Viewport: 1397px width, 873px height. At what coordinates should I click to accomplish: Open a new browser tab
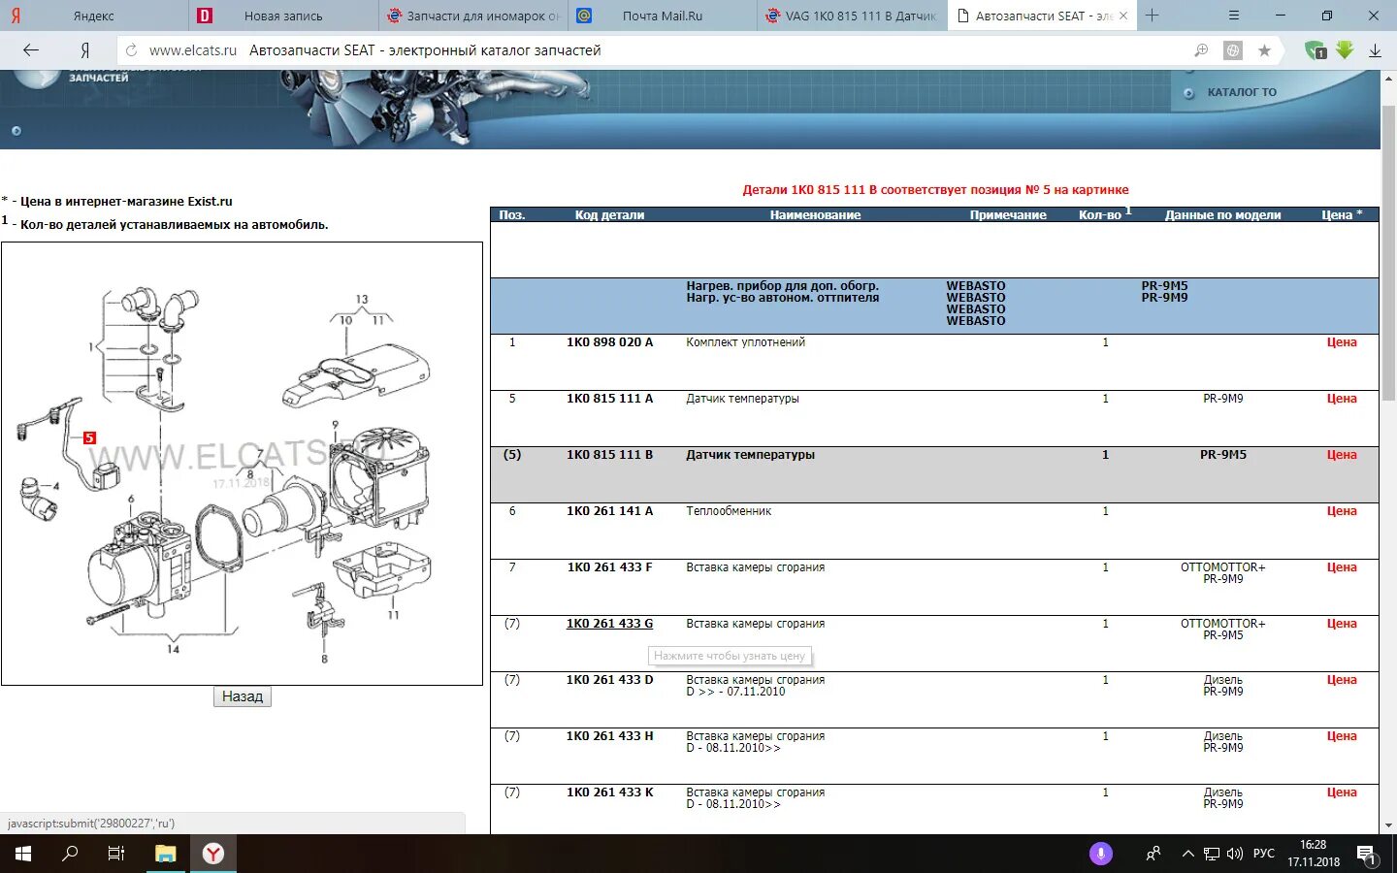(x=1152, y=16)
